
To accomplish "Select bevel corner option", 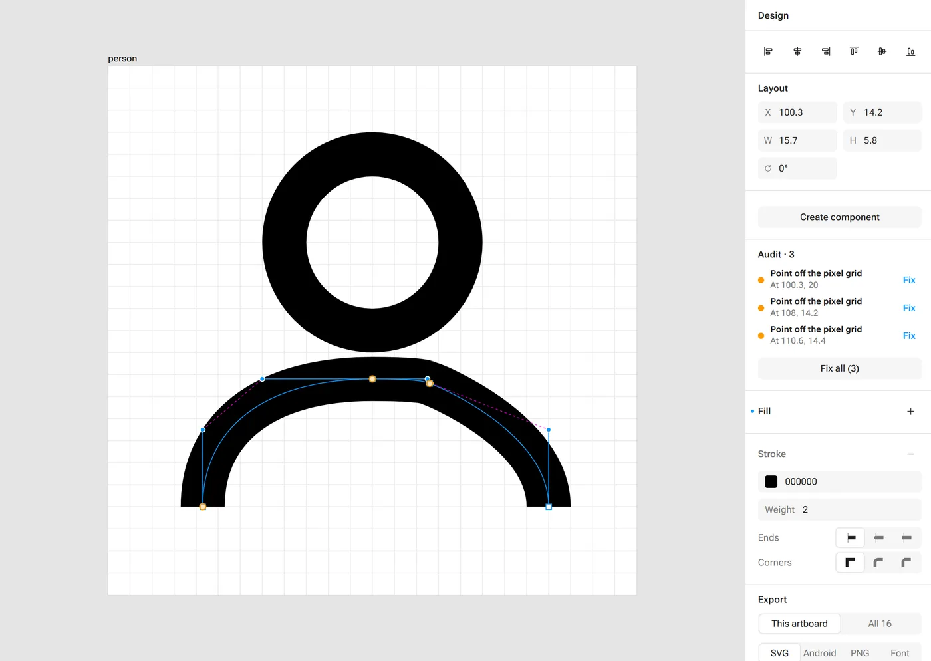I will click(x=906, y=563).
